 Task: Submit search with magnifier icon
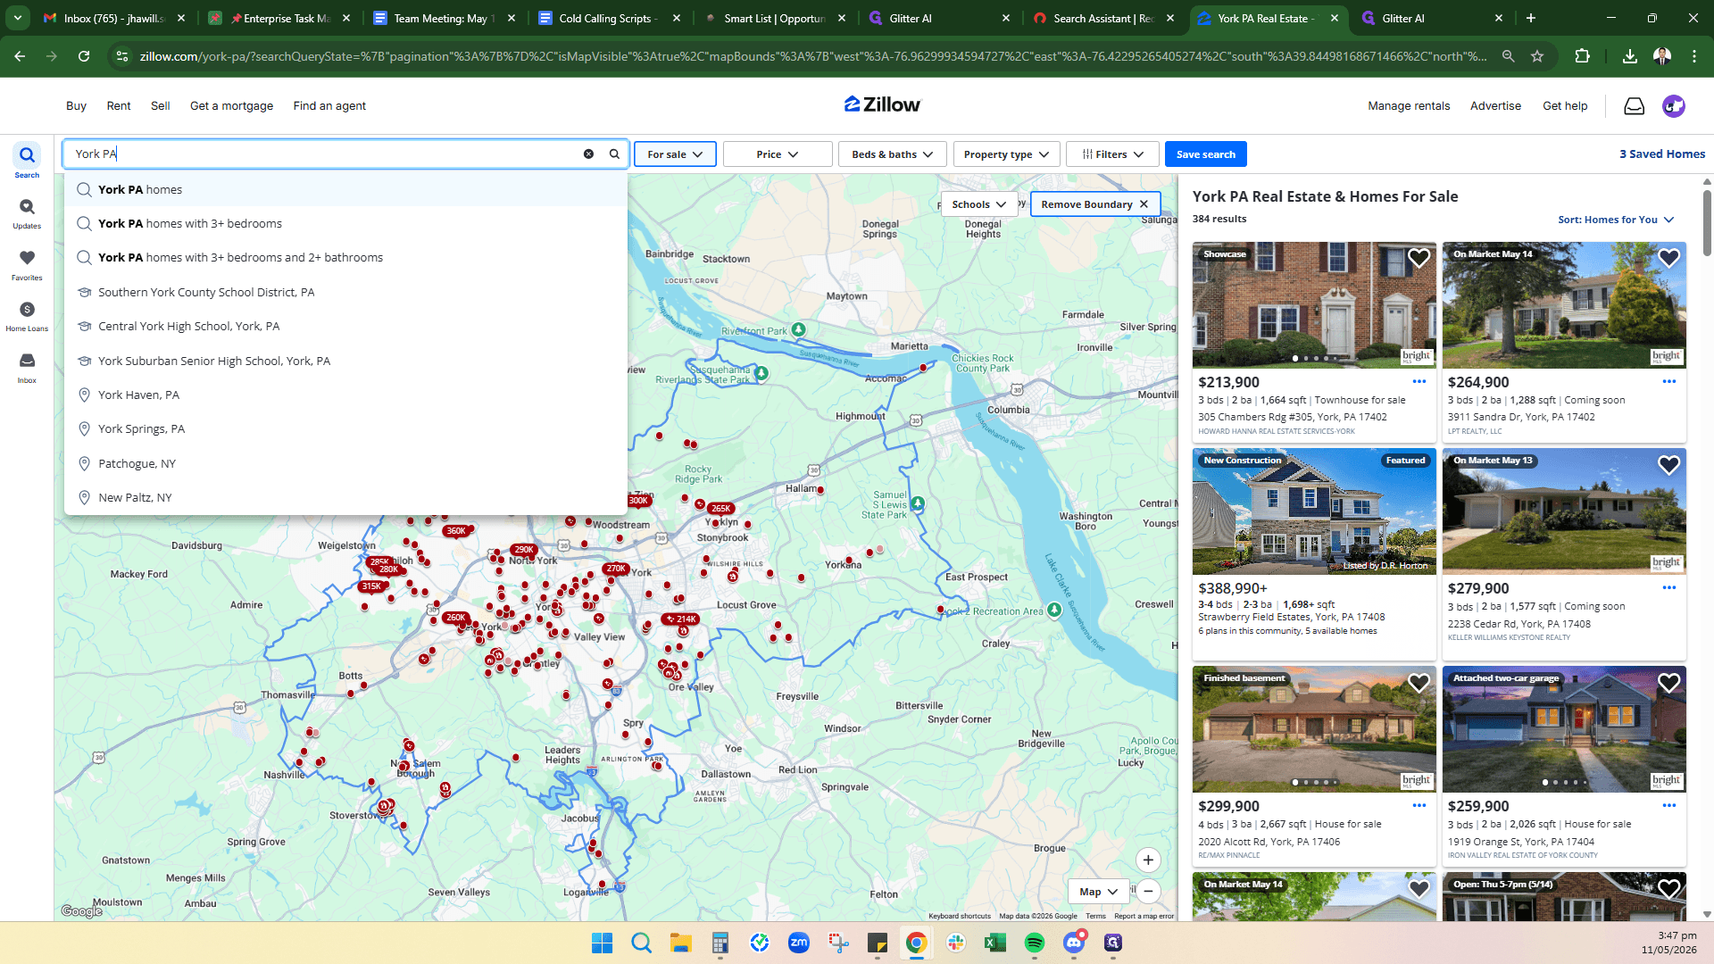tap(614, 154)
